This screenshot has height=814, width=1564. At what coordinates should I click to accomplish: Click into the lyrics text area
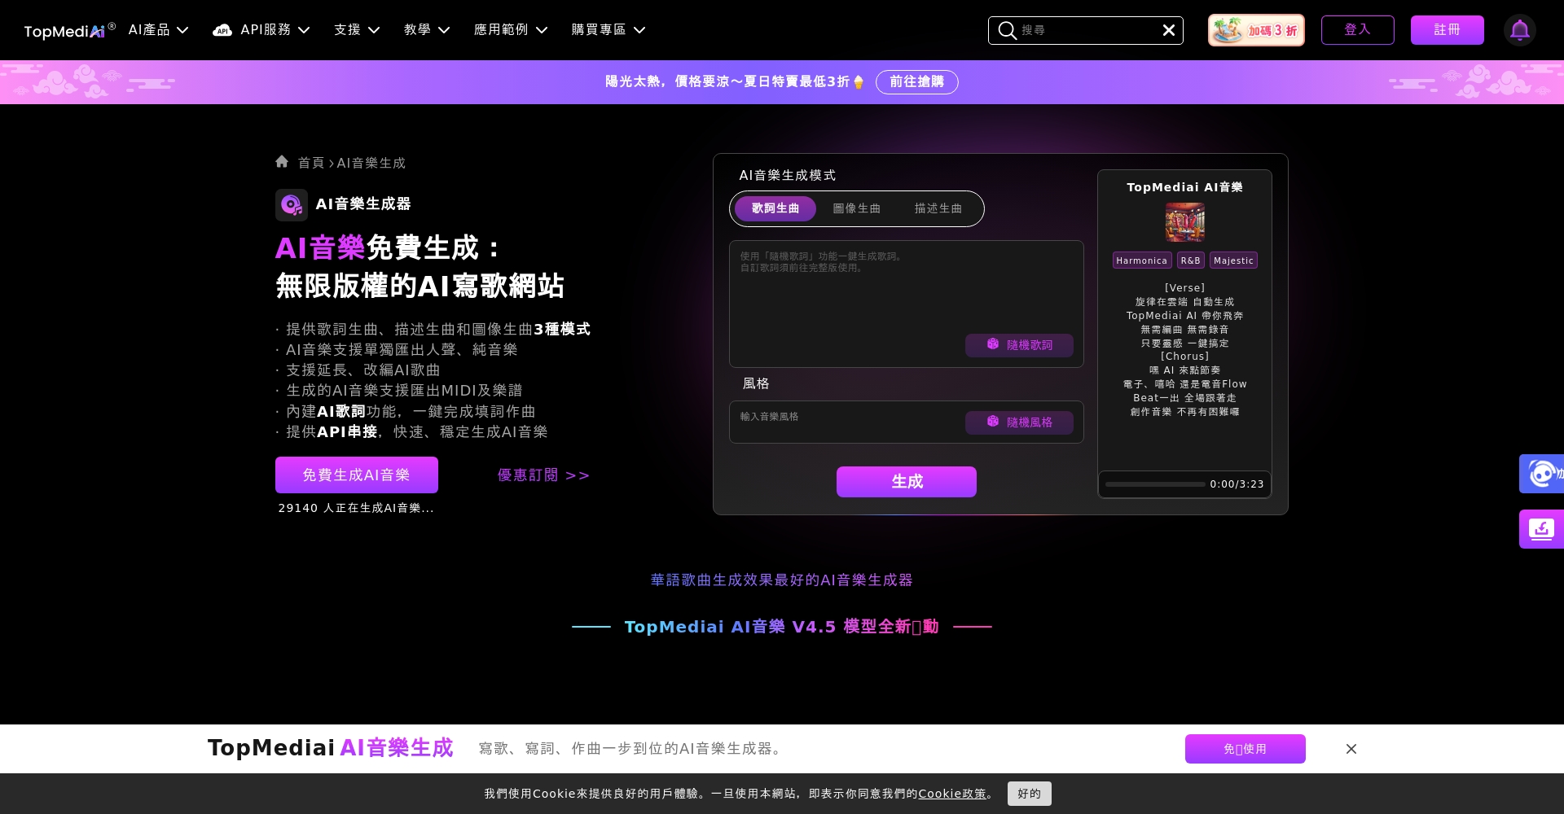click(x=907, y=304)
